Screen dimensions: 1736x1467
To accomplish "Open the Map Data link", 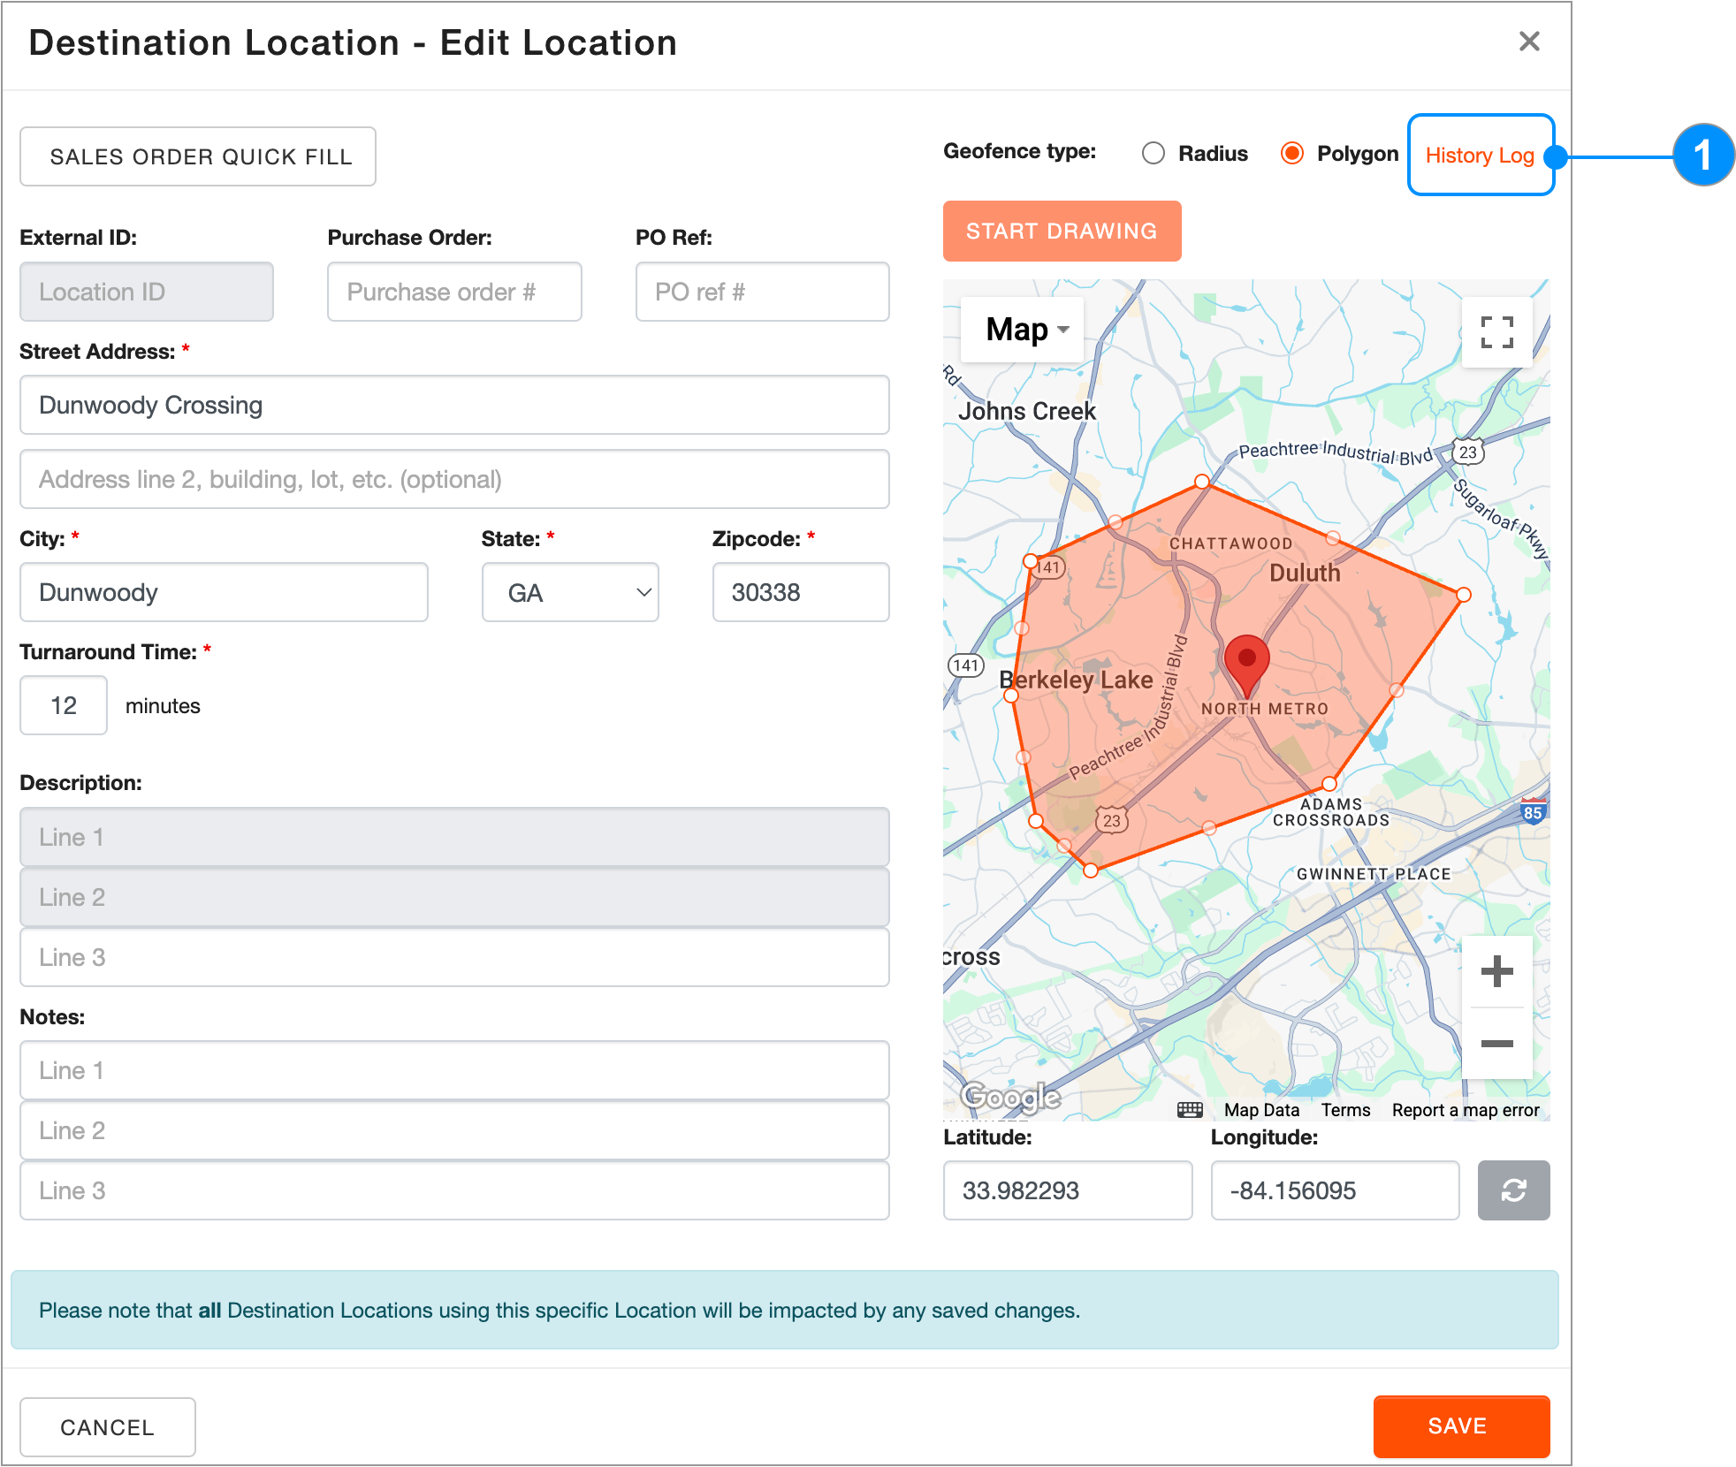I will (x=1261, y=1110).
